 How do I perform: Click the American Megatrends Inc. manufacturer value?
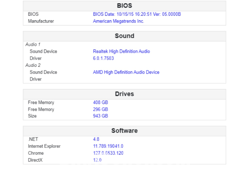tap(118, 21)
